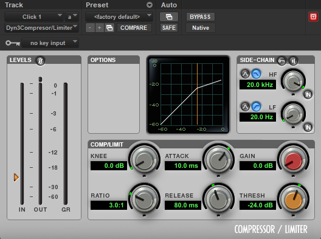Click the side-chain key listen icon
The image size is (321, 239).
tap(281, 61)
